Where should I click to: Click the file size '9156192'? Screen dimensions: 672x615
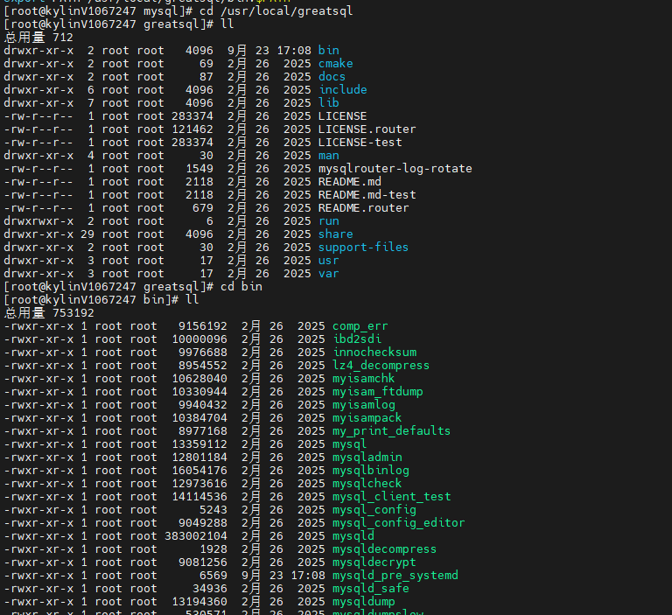pos(203,326)
